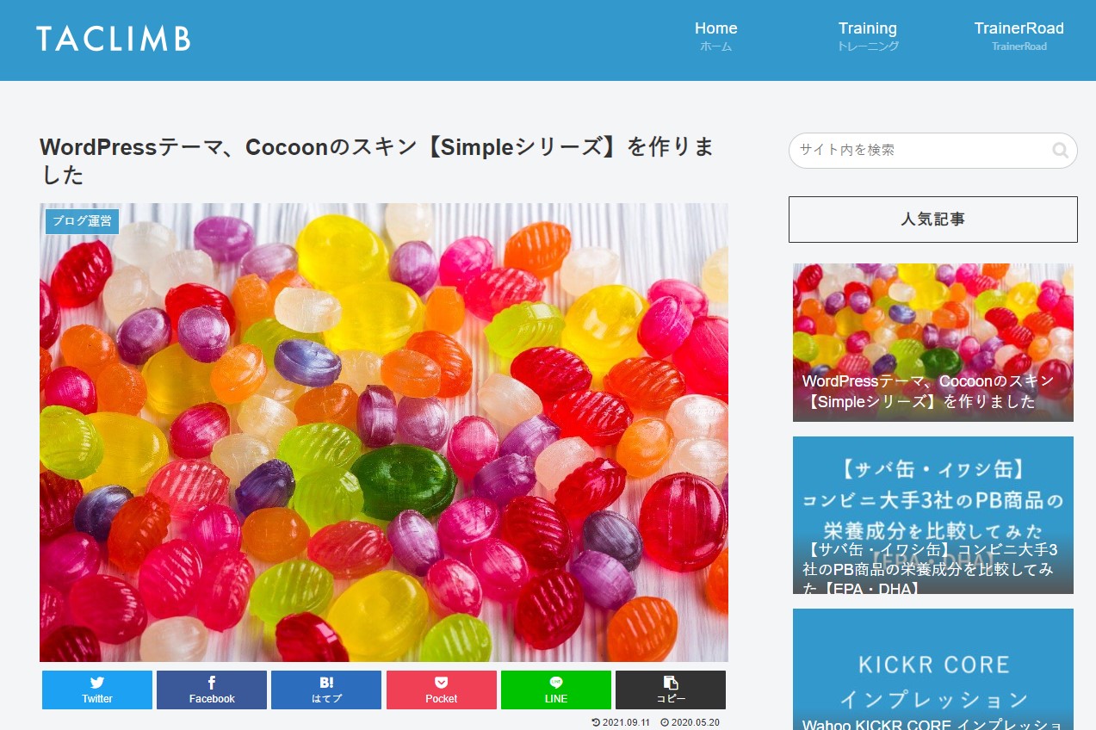Click the 人気記事 sidebar heading

(933, 220)
